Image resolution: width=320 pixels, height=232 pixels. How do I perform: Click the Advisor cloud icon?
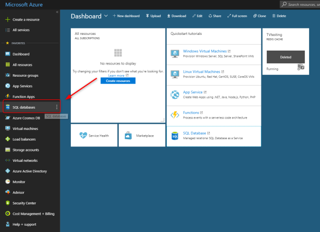click(x=7, y=192)
